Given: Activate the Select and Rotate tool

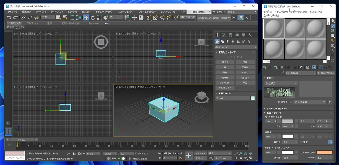Looking at the screenshot, I should (93, 18).
